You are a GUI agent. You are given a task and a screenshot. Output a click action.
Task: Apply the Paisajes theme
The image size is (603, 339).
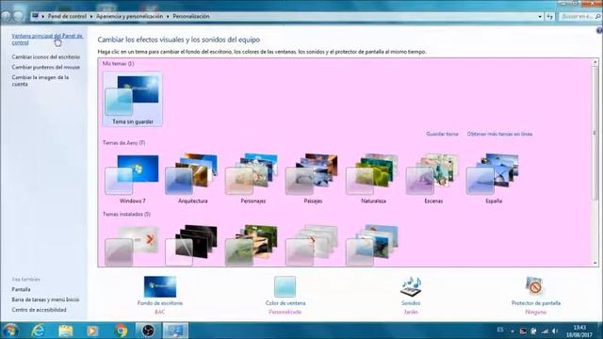pos(313,179)
